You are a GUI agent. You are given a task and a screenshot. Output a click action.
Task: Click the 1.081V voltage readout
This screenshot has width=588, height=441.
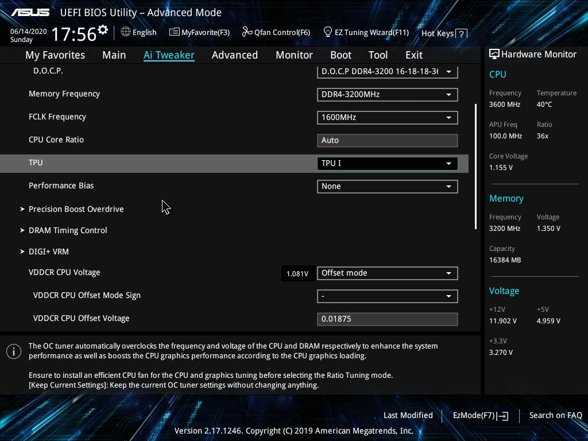point(297,274)
